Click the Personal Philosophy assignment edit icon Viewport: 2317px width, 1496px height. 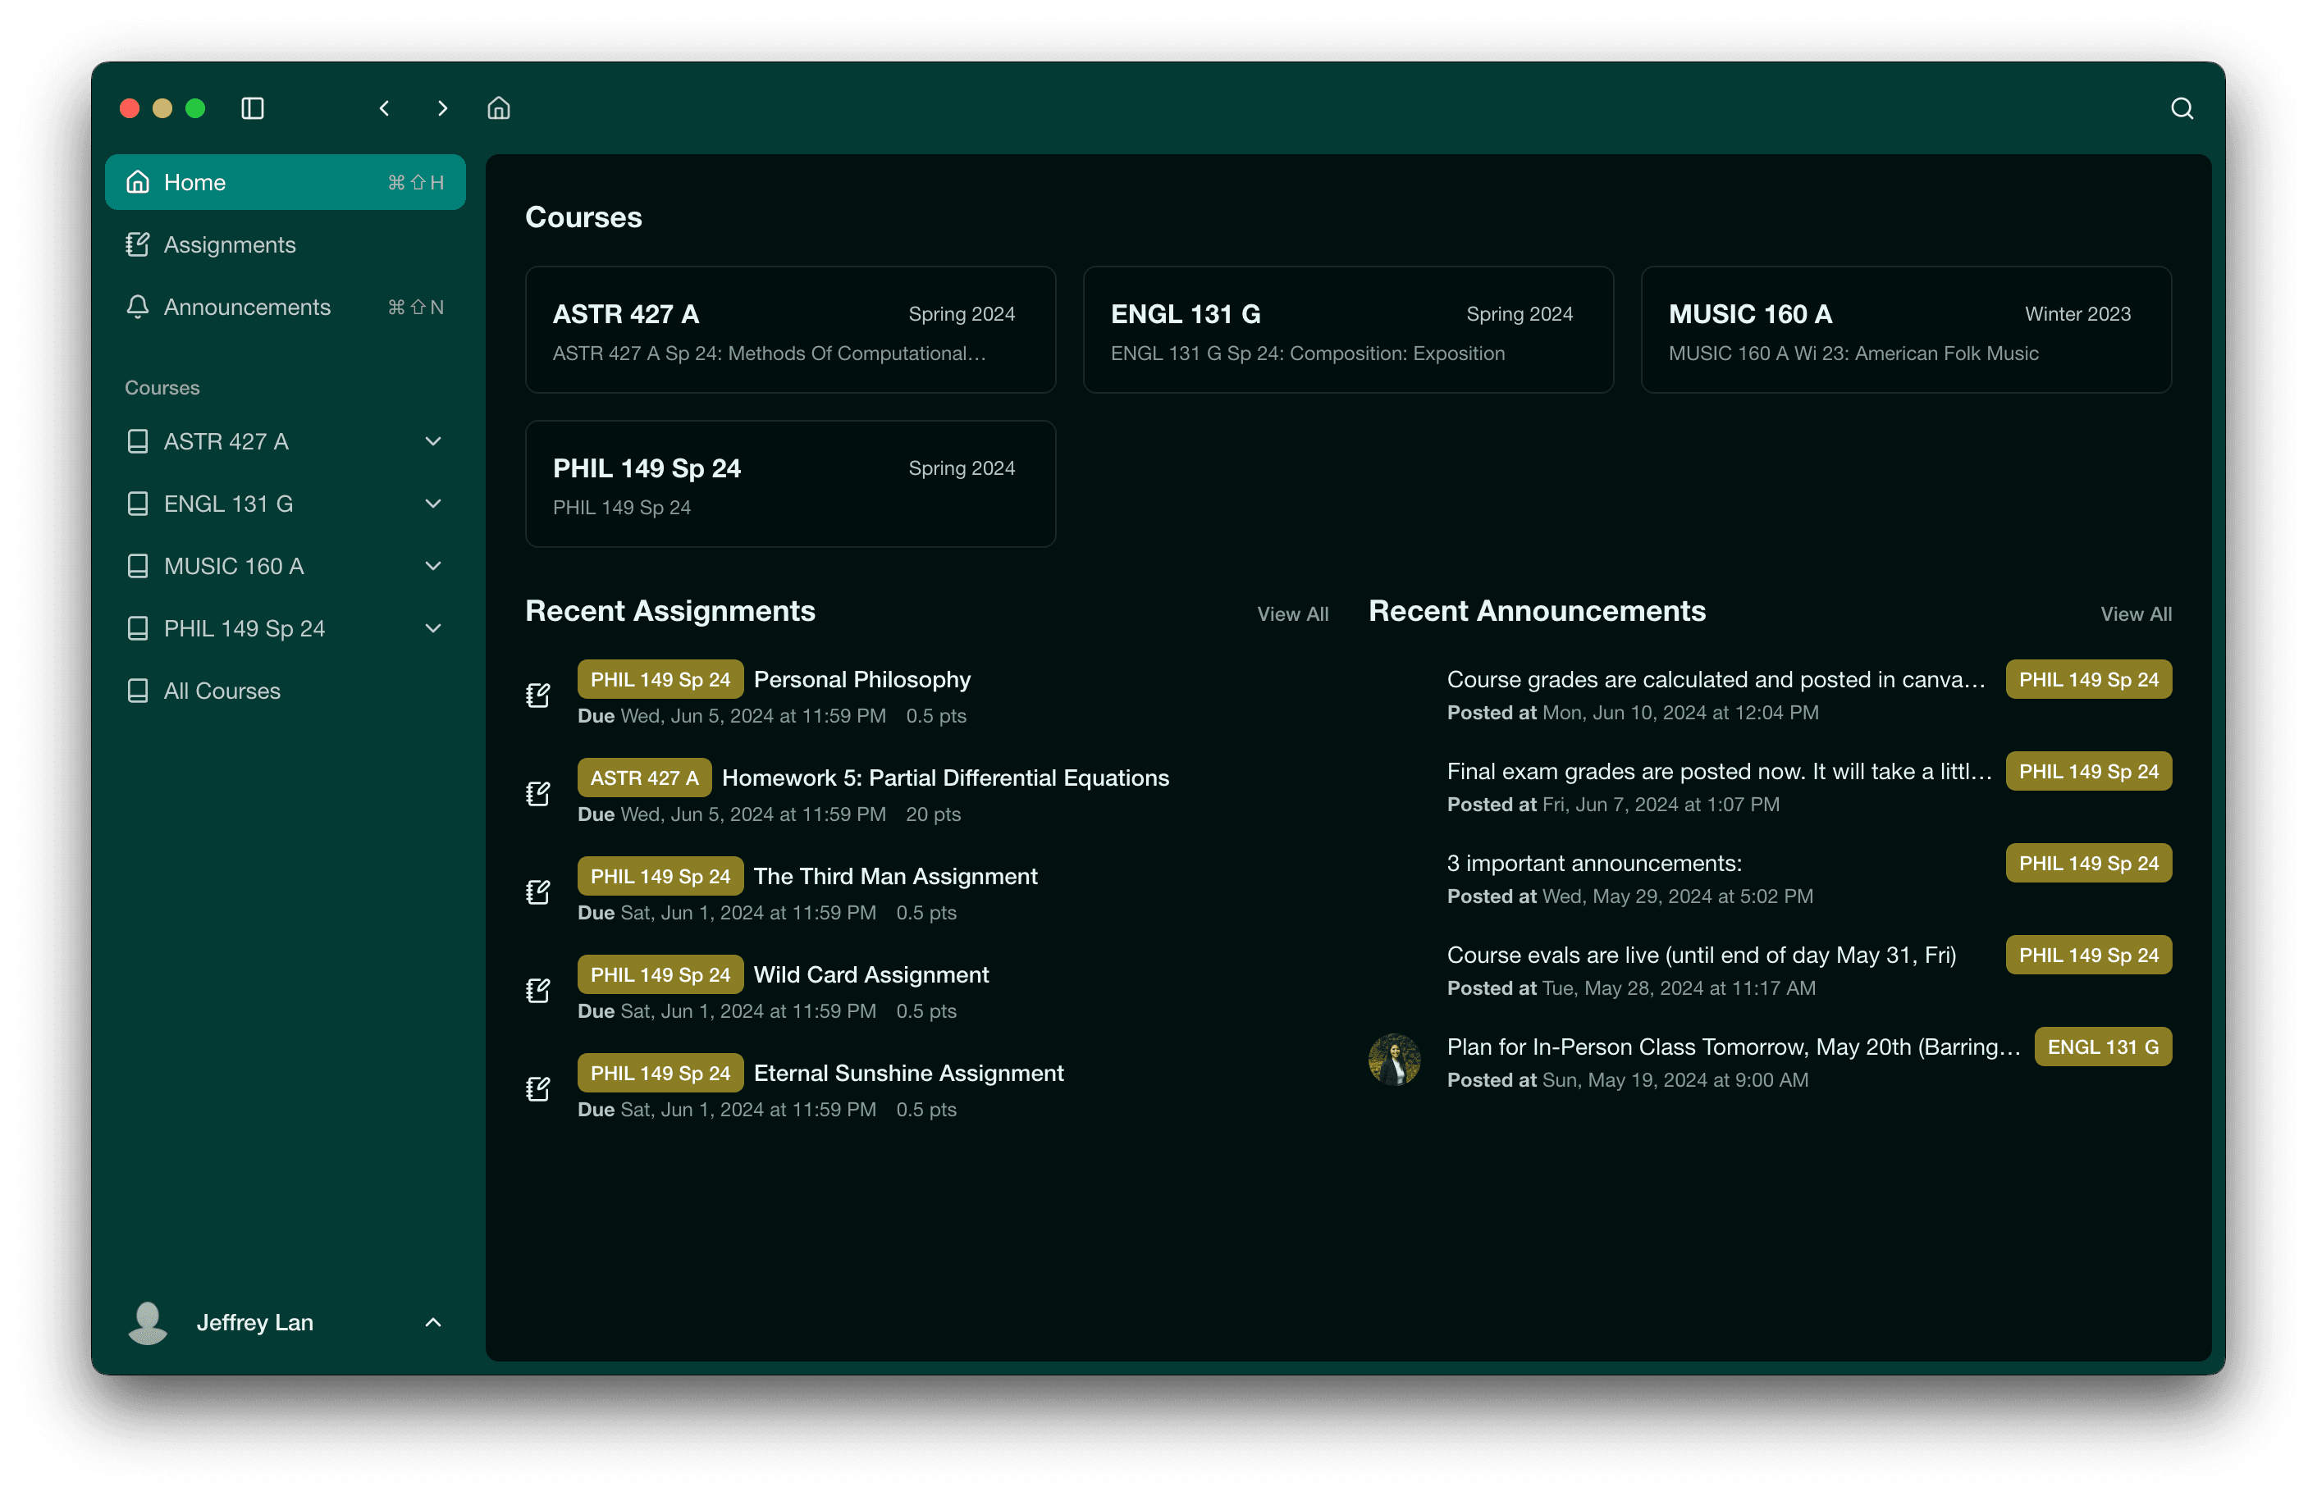pos(541,694)
